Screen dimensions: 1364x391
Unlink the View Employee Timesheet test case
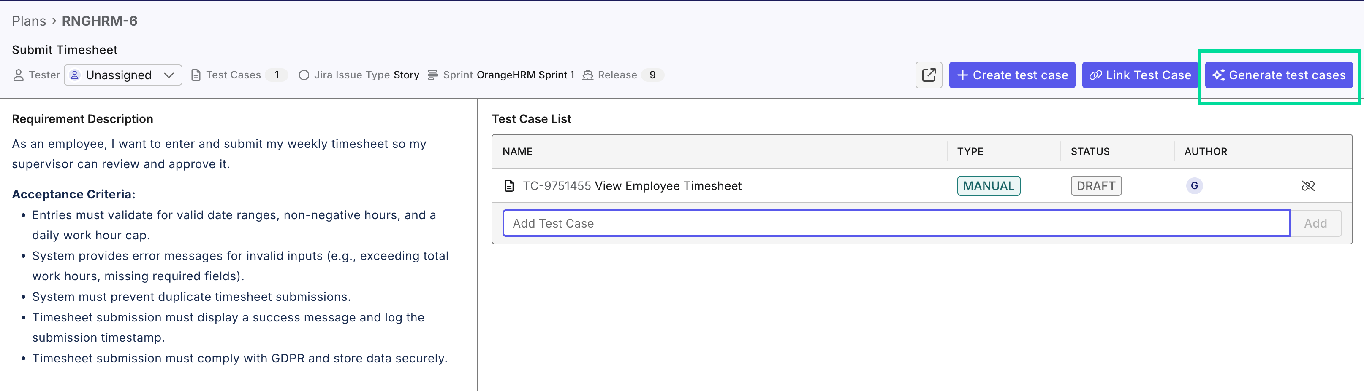coord(1308,185)
